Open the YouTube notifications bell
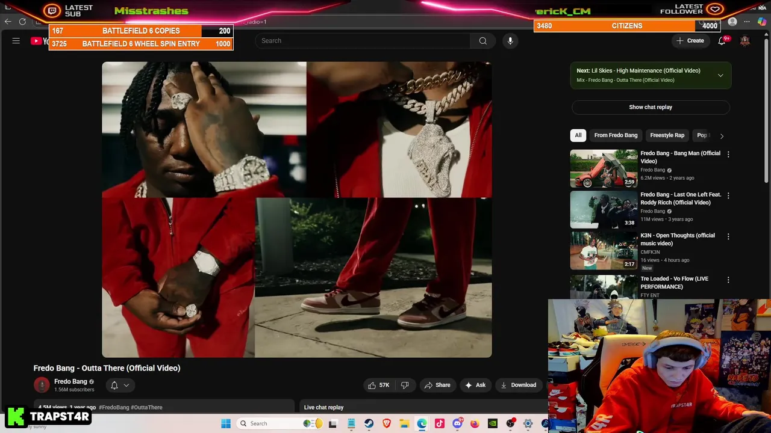771x433 pixels. point(722,41)
